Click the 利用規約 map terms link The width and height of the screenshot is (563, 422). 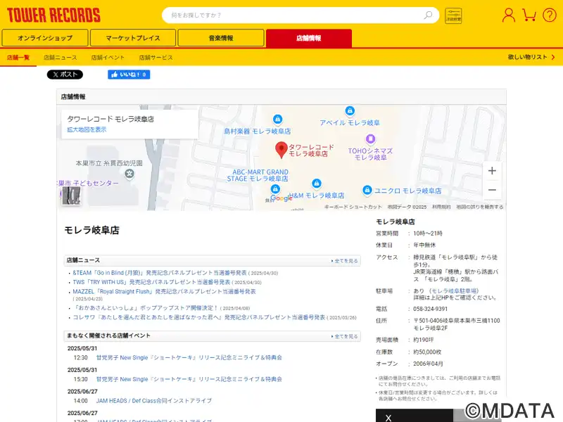pyautogui.click(x=441, y=207)
